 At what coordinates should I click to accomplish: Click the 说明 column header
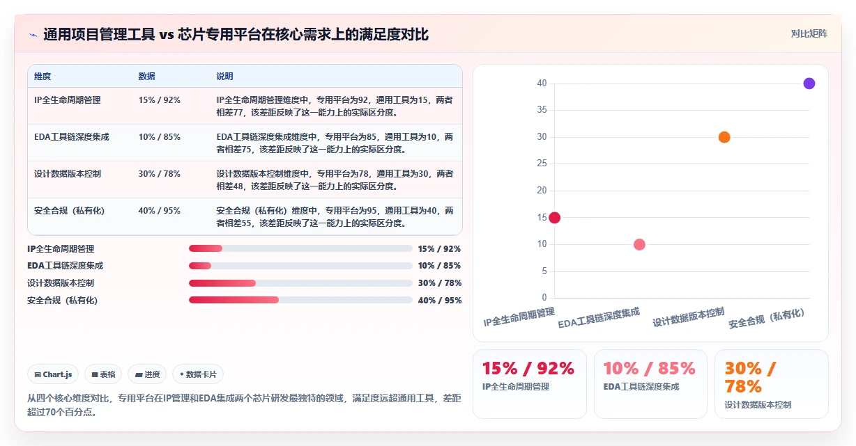coord(224,77)
